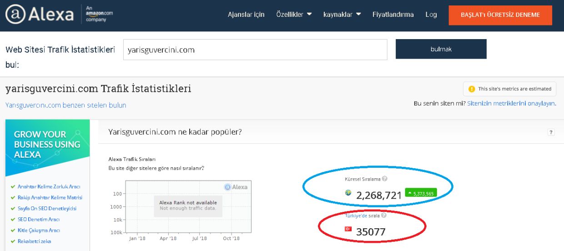Screen dimensions: 564x251
Task: Click the green rank change badge
Action: pos(421,193)
